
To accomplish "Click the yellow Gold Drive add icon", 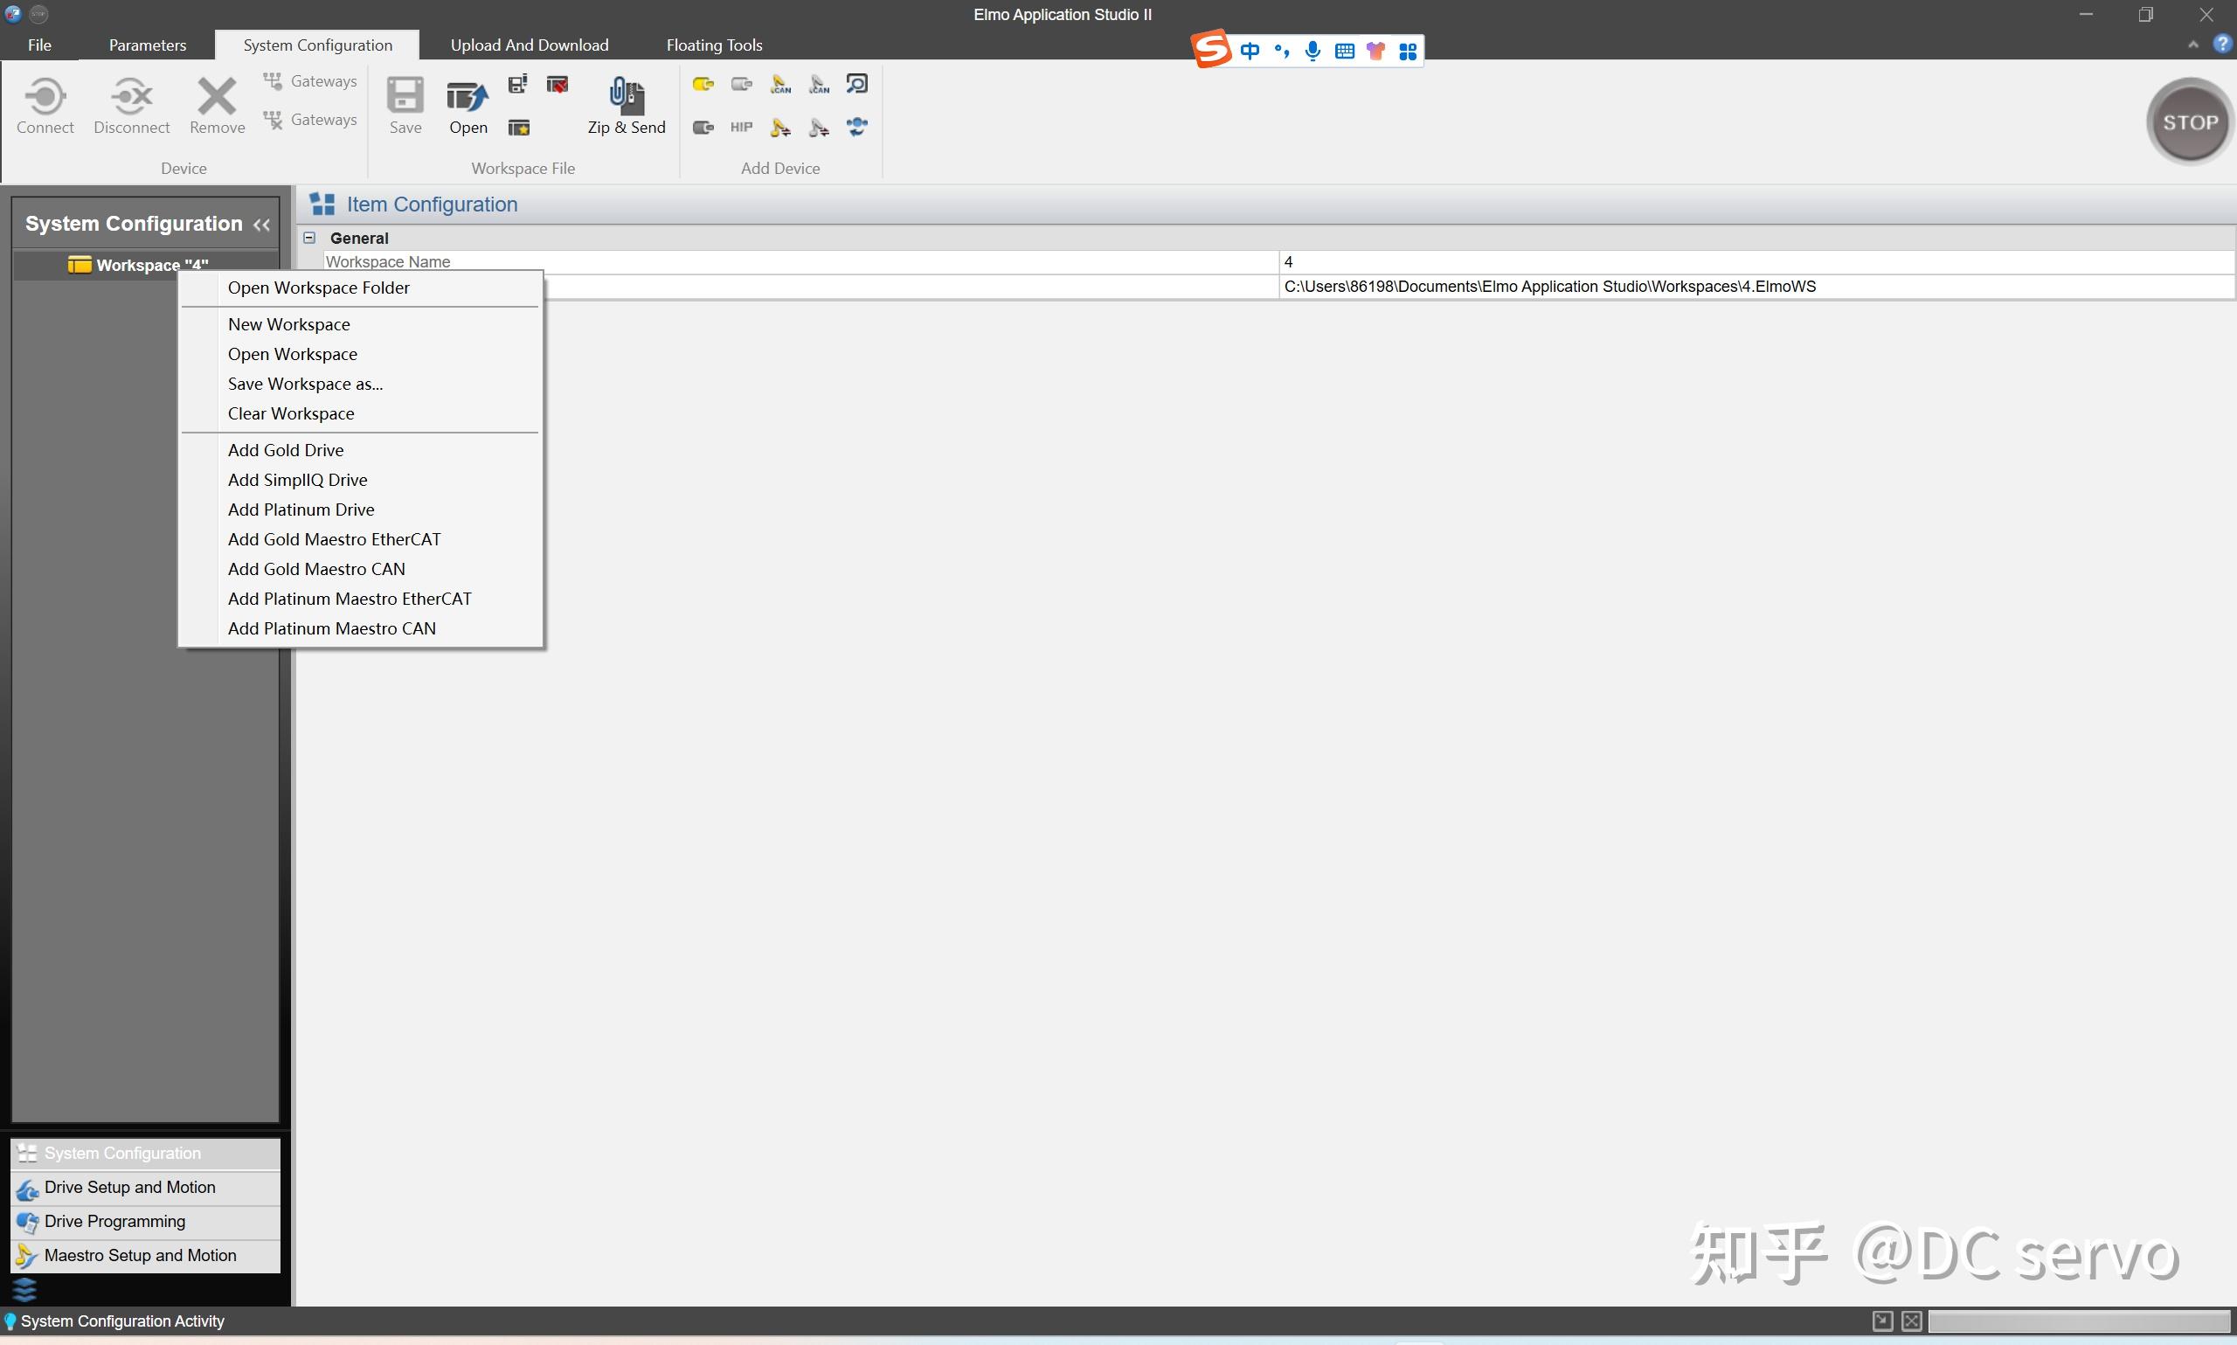I will pyautogui.click(x=703, y=84).
